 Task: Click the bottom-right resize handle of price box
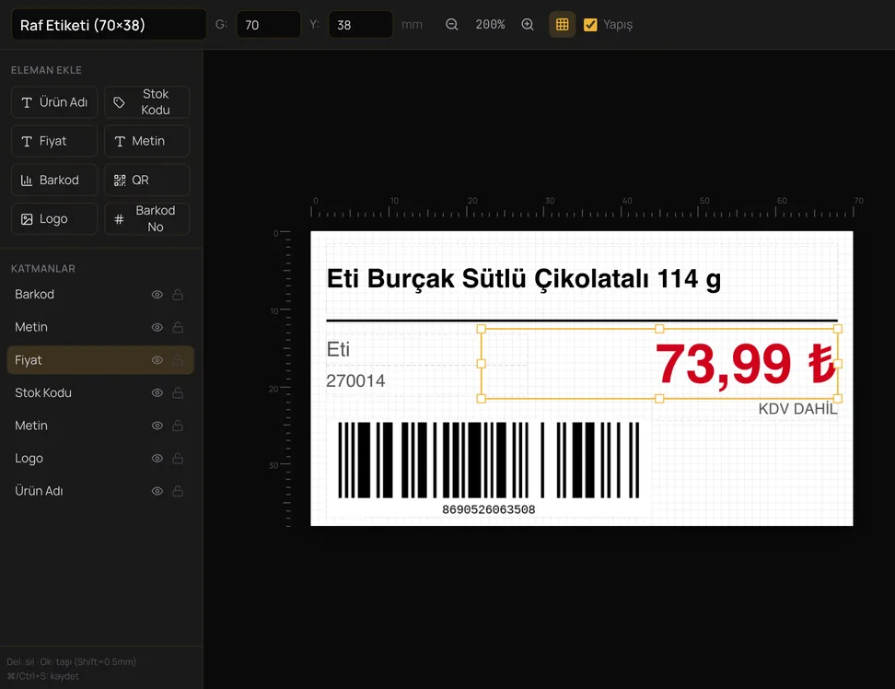(838, 399)
